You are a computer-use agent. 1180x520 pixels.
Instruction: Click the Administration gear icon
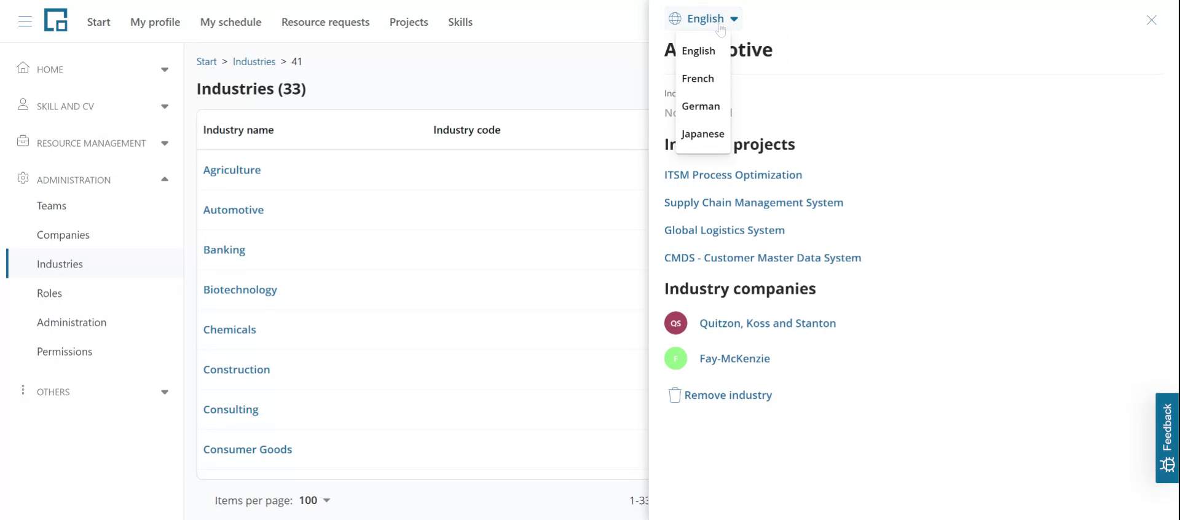pyautogui.click(x=23, y=178)
